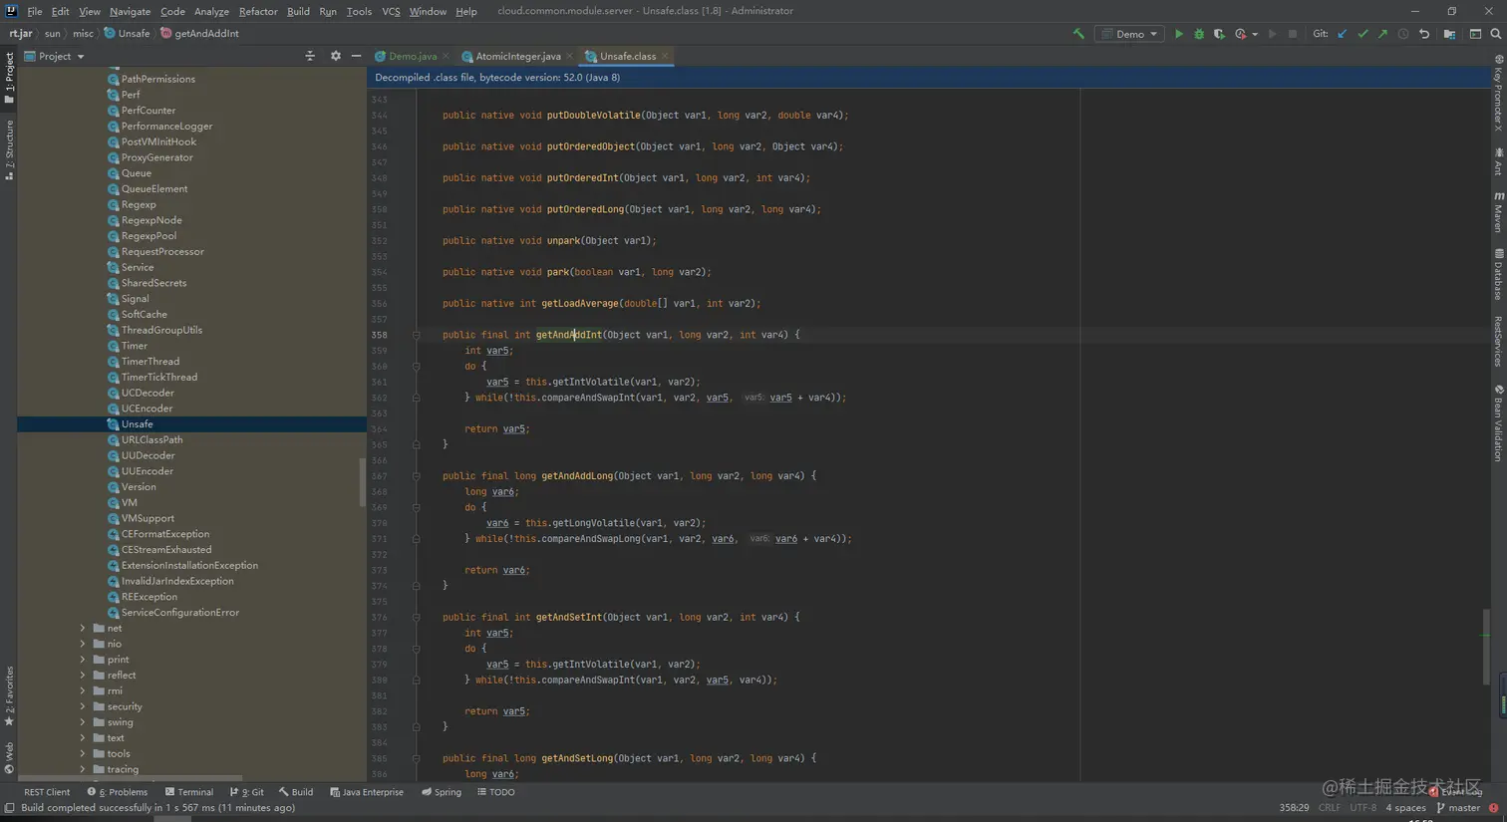Open the Demo run configuration dropdown
The image size is (1507, 822).
point(1131,34)
